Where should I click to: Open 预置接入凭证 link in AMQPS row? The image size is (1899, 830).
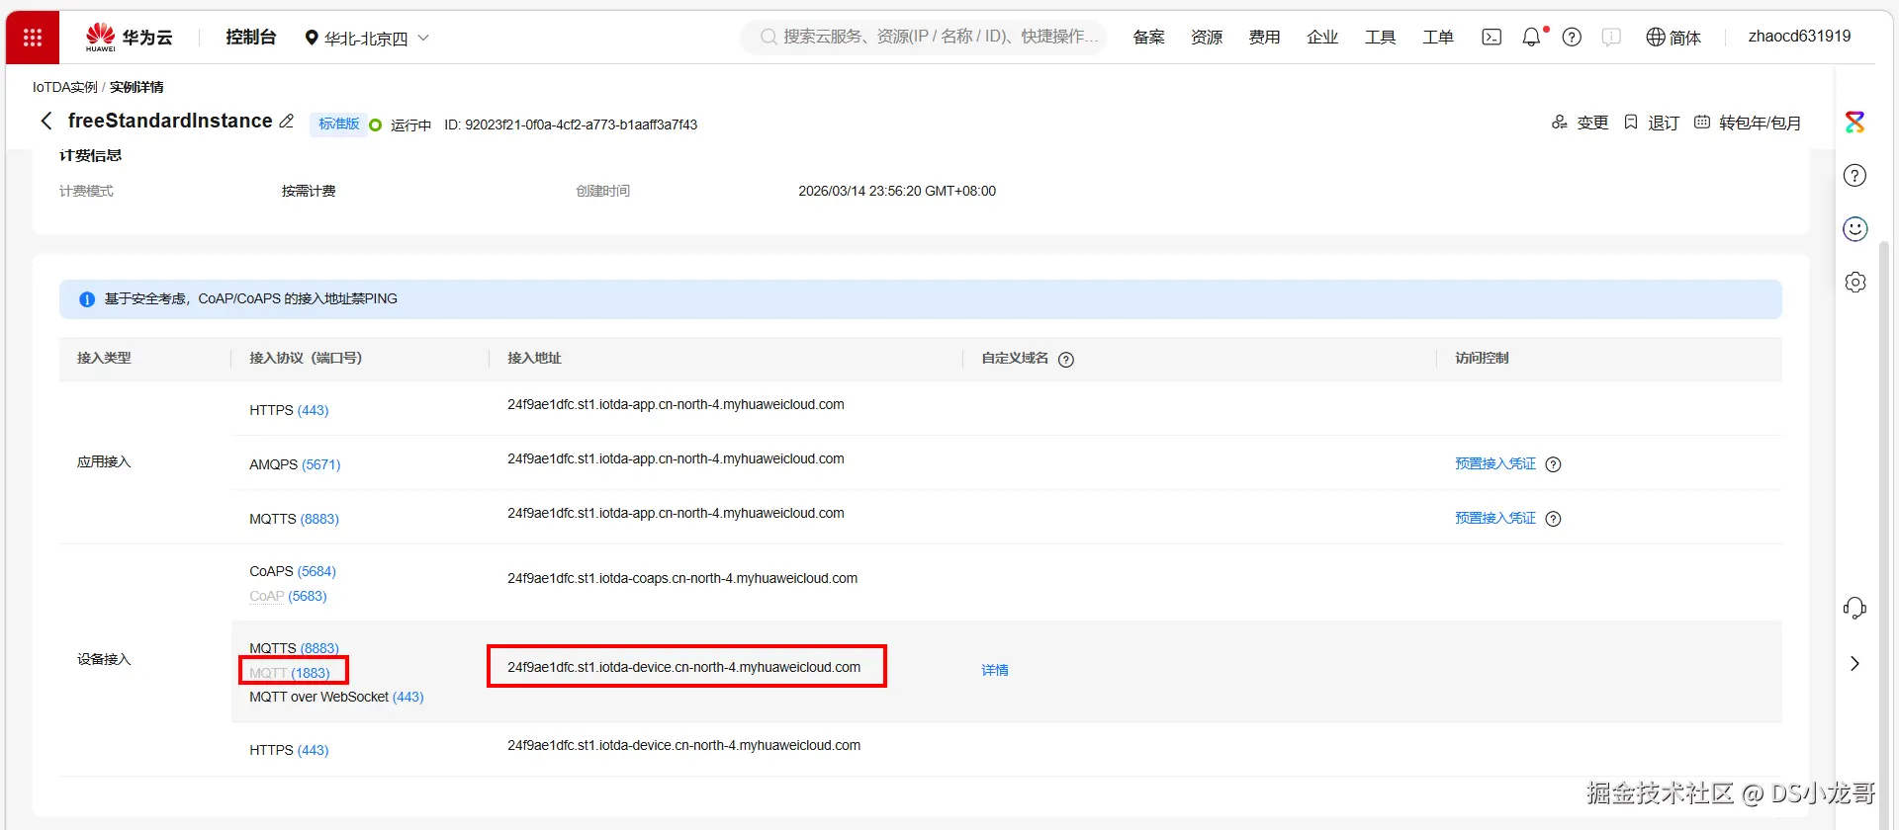(1495, 463)
